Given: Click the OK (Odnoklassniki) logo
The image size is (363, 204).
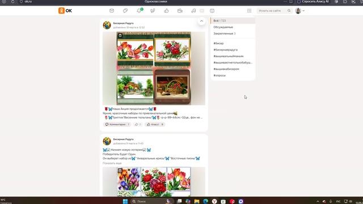Looking at the screenshot, I should coord(65,11).
